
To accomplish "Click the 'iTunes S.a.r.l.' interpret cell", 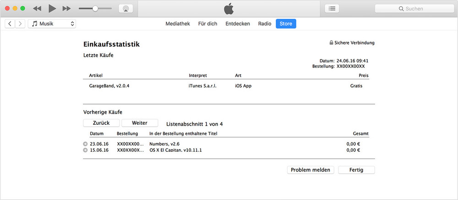I will (x=203, y=86).
